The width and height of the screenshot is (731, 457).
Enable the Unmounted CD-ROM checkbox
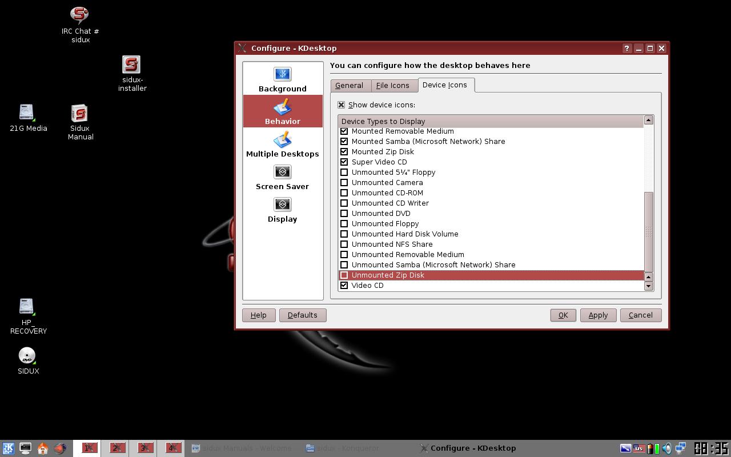(x=344, y=193)
